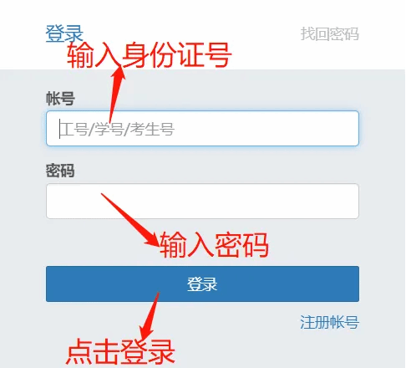Image resolution: width=406 pixels, height=368 pixels.
Task: Click red arrow pointing from password field
Action: (x=130, y=220)
